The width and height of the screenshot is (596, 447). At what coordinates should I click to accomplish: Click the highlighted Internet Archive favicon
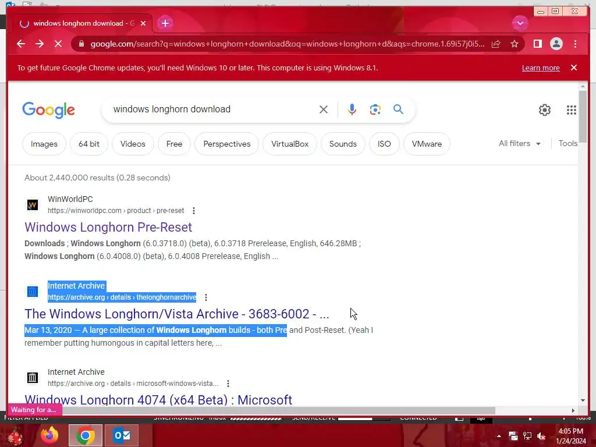(x=33, y=292)
